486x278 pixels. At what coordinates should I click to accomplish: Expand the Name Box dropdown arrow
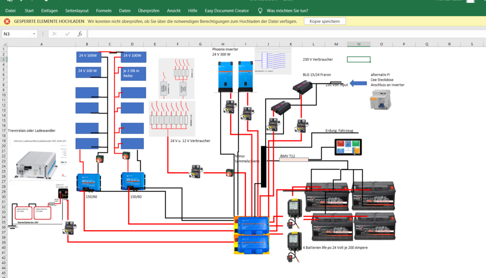click(34, 34)
